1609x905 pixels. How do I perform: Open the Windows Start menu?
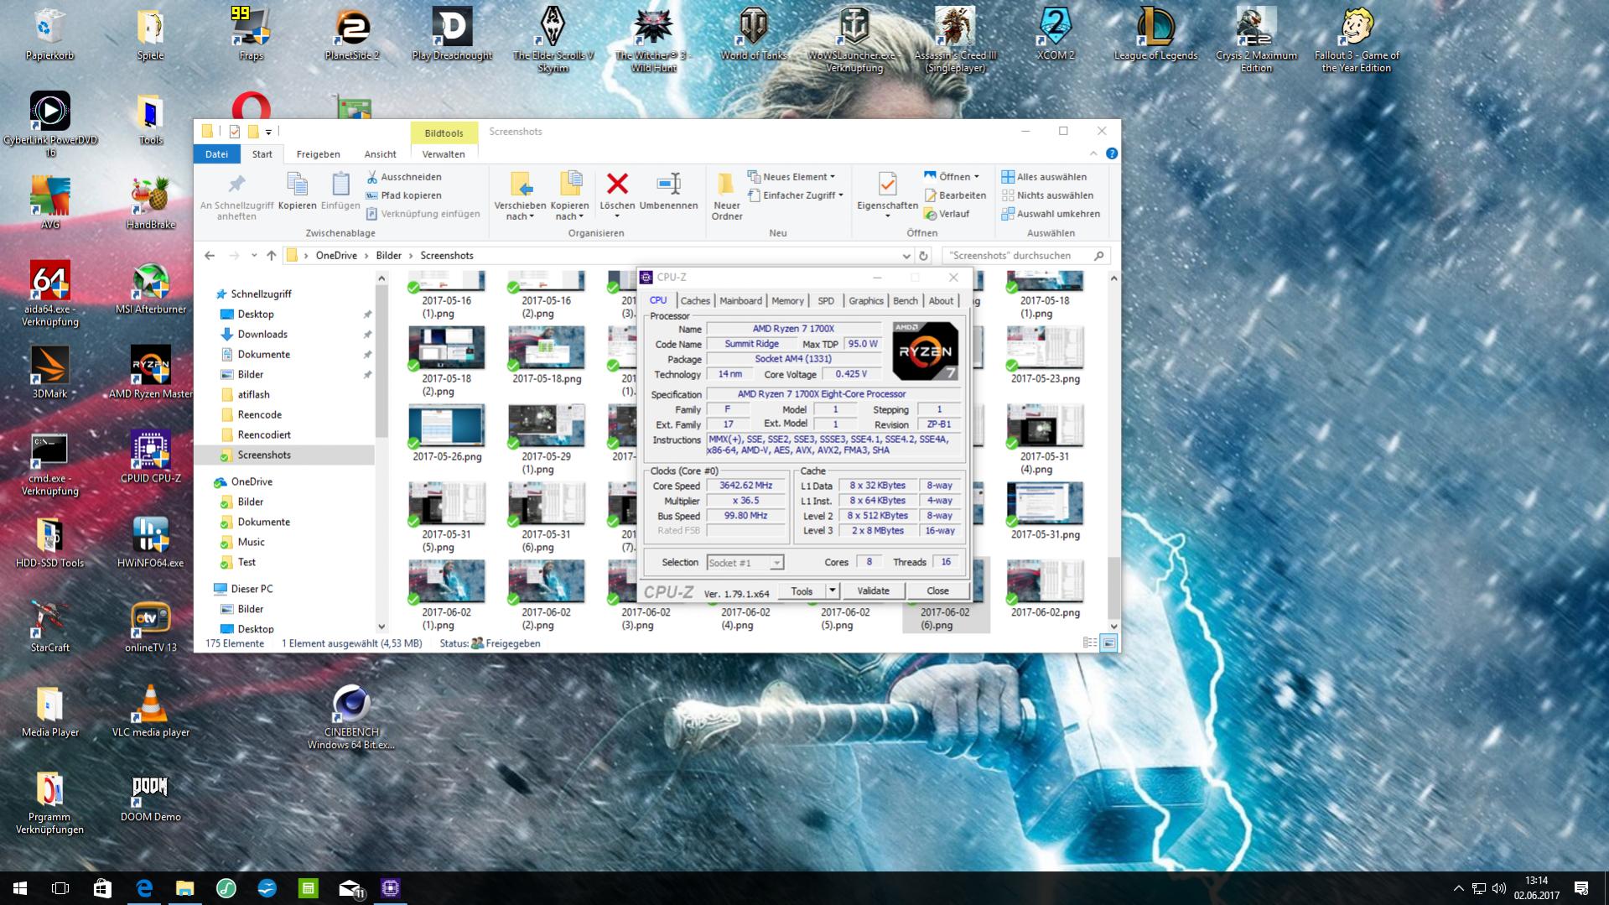click(20, 888)
